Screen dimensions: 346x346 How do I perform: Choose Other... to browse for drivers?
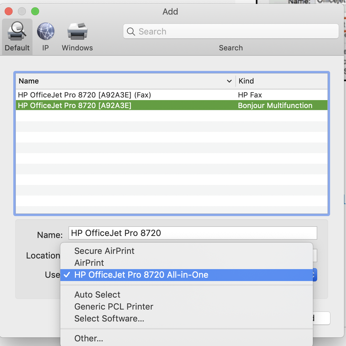(89, 338)
